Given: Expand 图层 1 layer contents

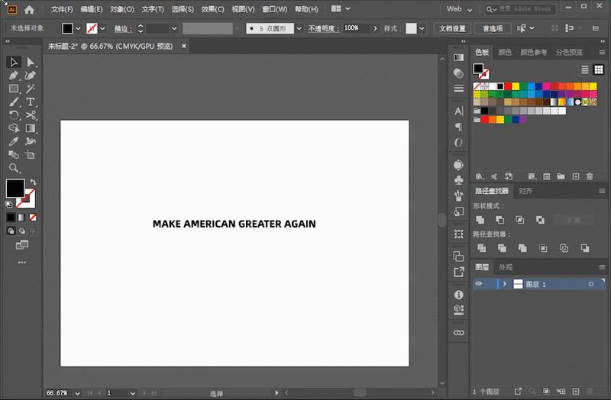Looking at the screenshot, I should tap(505, 284).
